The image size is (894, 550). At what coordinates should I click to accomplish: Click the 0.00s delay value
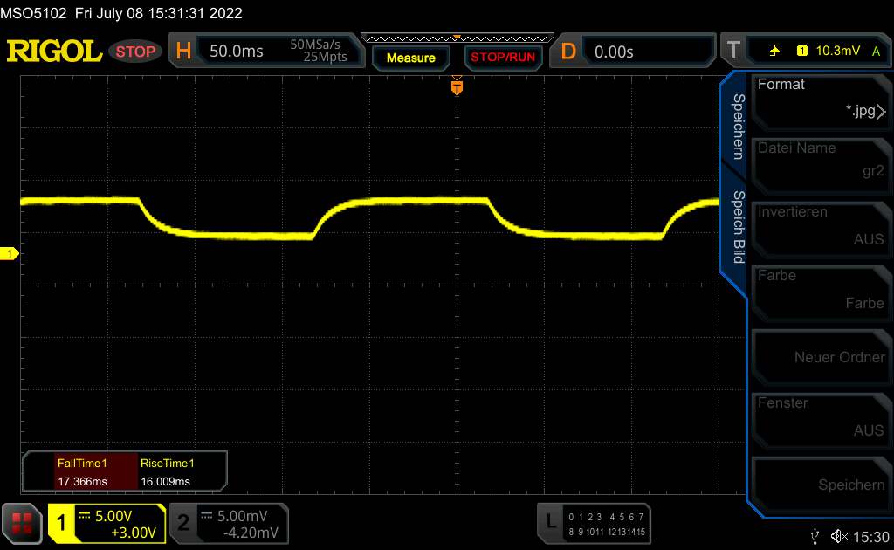614,52
